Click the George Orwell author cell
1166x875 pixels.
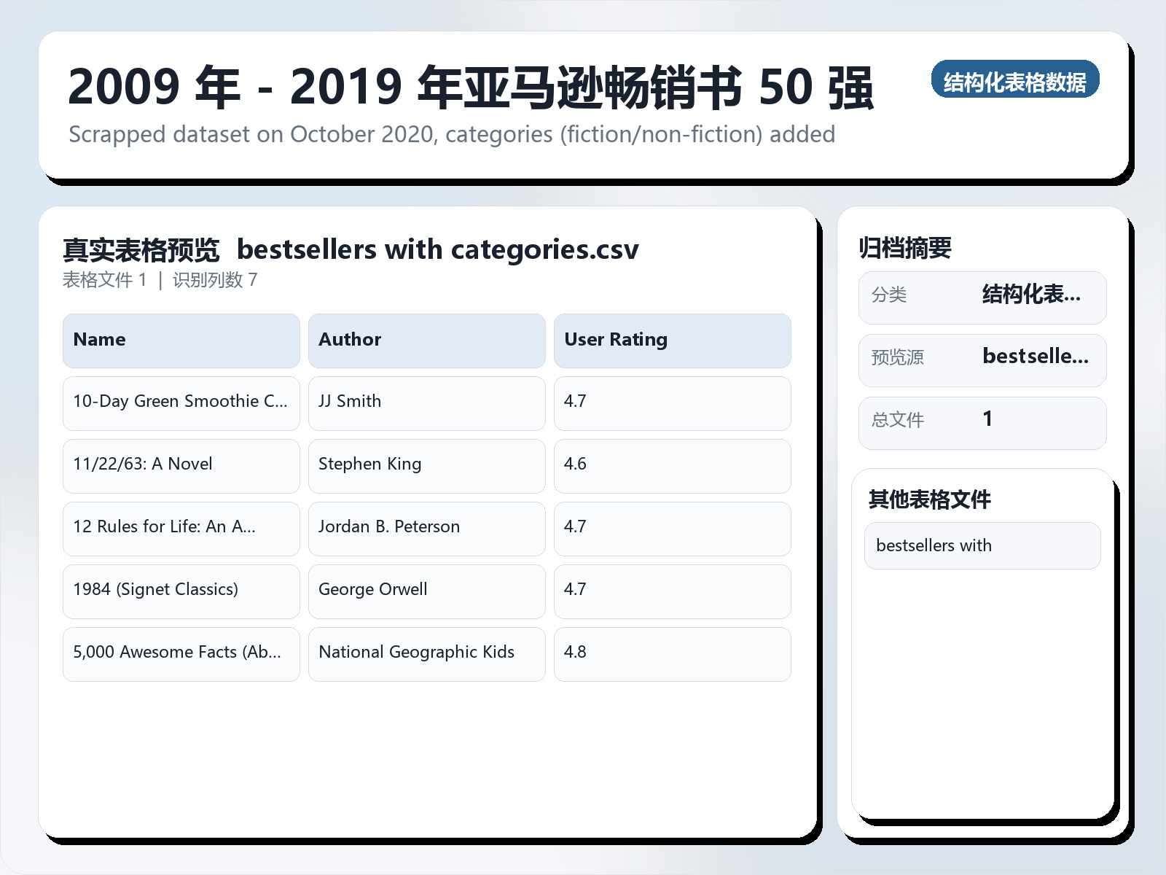(x=426, y=591)
